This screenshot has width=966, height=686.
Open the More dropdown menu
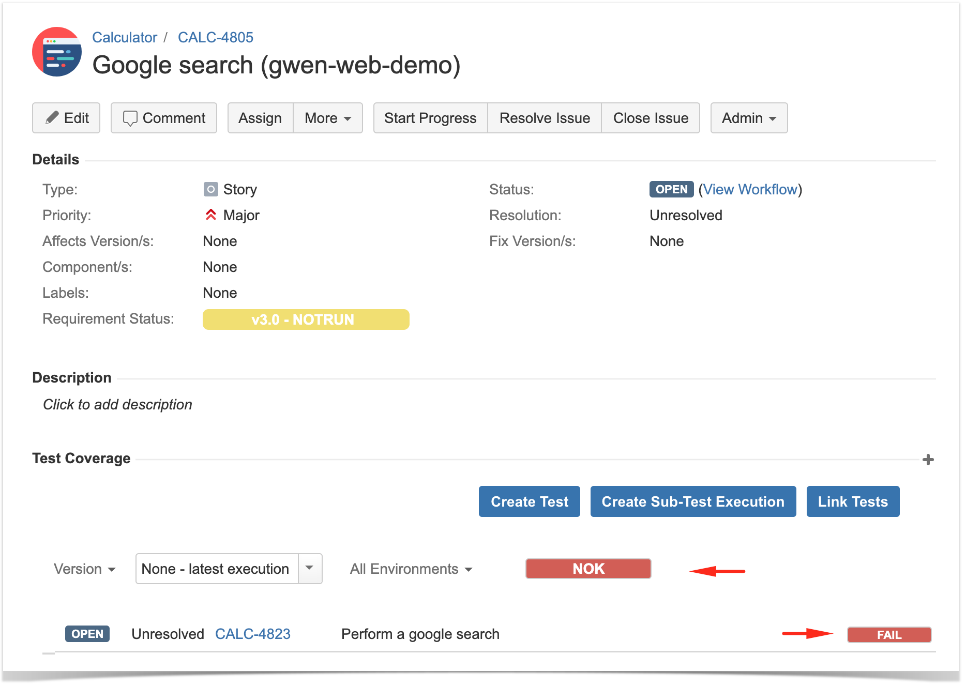click(328, 118)
